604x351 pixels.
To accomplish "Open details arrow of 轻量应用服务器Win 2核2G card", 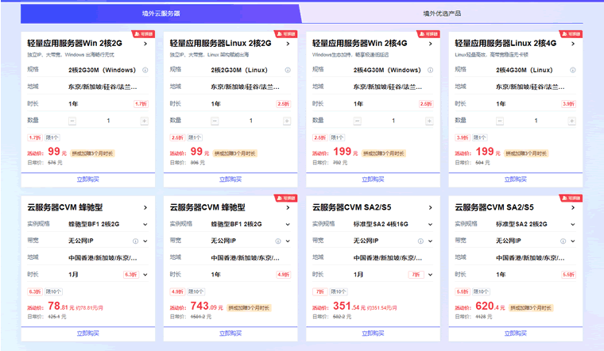I will coord(145,44).
